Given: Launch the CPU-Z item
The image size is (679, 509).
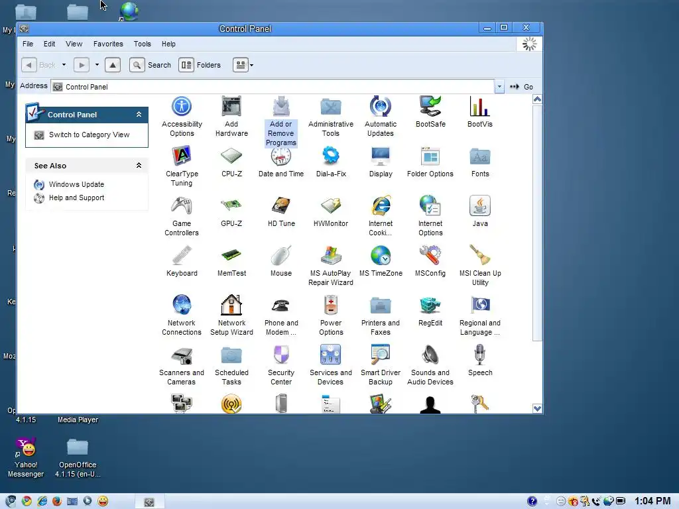Looking at the screenshot, I should (x=231, y=162).
